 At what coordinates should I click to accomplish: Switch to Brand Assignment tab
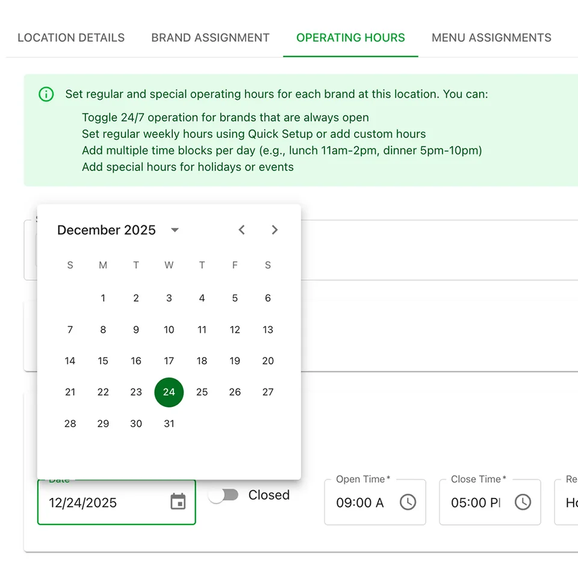pyautogui.click(x=210, y=37)
